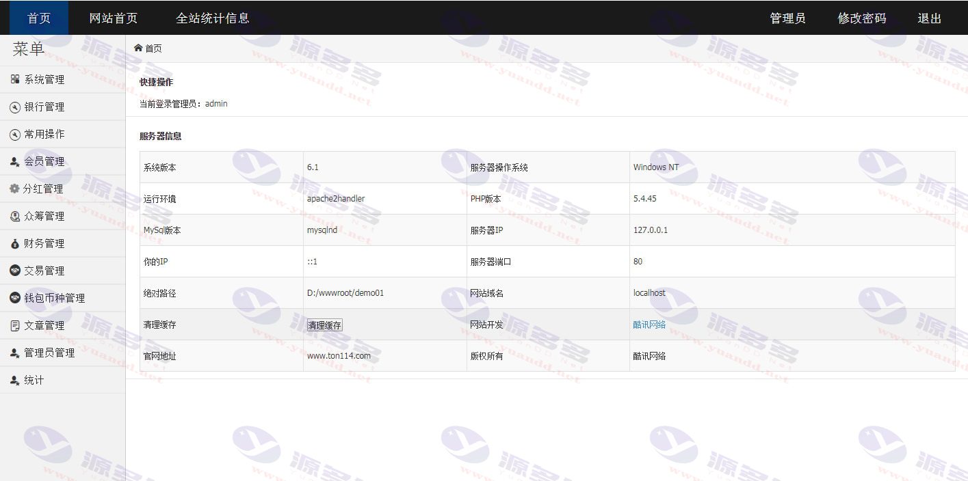Open 系统管理 menu item
Image resolution: width=968 pixels, height=481 pixels.
[x=62, y=79]
